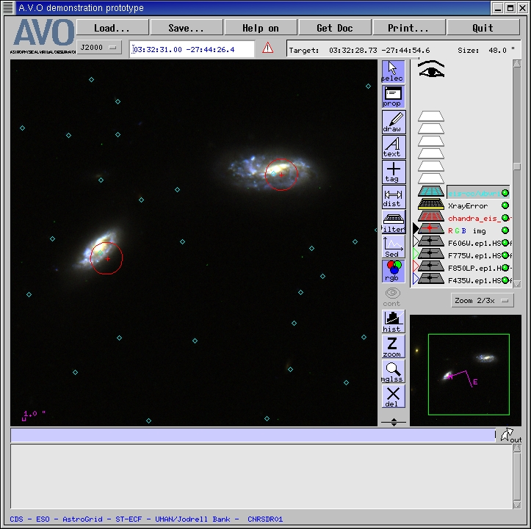The height and width of the screenshot is (529, 531).
Task: Toggle green status dot of RGB img layer
Action: click(x=505, y=231)
